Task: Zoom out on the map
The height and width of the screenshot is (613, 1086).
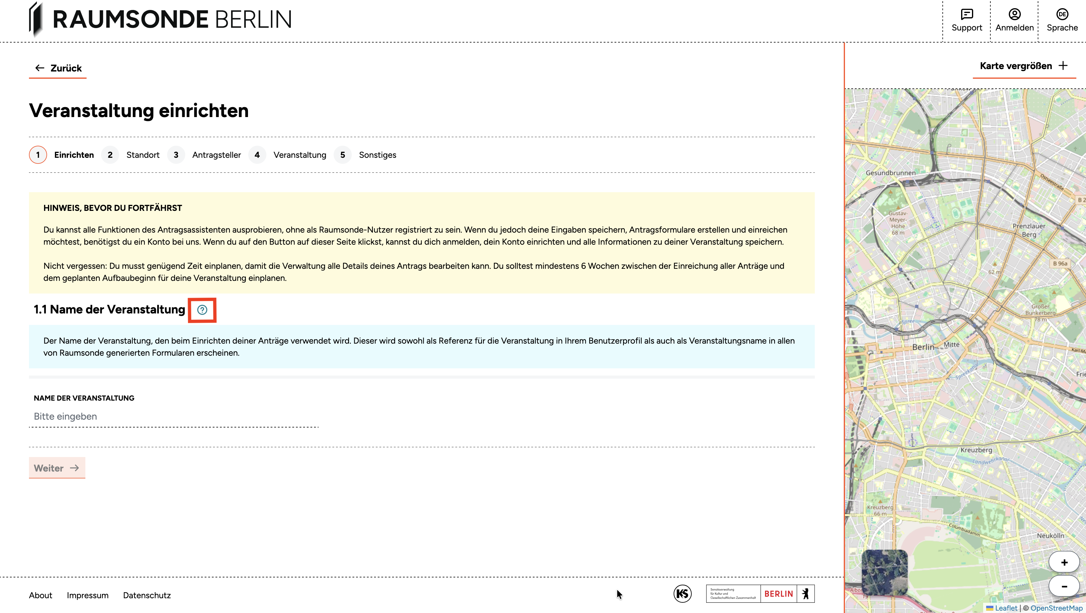Action: pyautogui.click(x=1064, y=586)
